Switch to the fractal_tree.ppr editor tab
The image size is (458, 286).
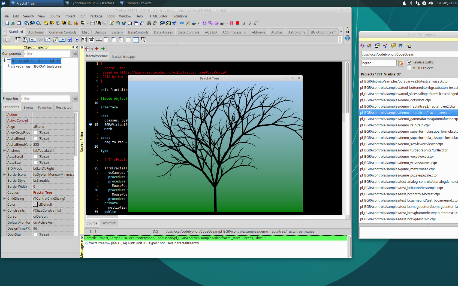(123, 56)
